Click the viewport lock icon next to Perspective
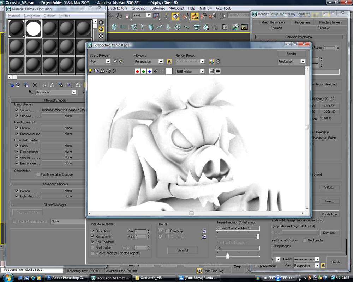Image resolution: width=353 pixels, height=282 pixels. coord(169,62)
